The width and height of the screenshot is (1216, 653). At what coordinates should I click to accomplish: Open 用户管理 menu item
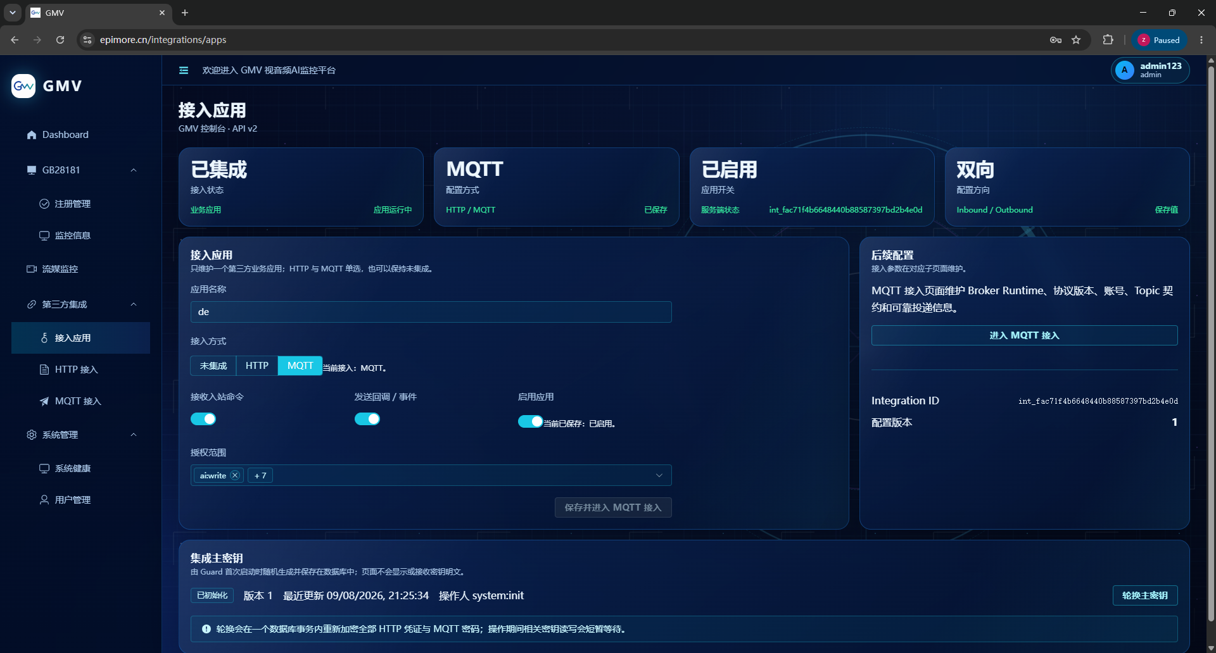pyautogui.click(x=81, y=500)
